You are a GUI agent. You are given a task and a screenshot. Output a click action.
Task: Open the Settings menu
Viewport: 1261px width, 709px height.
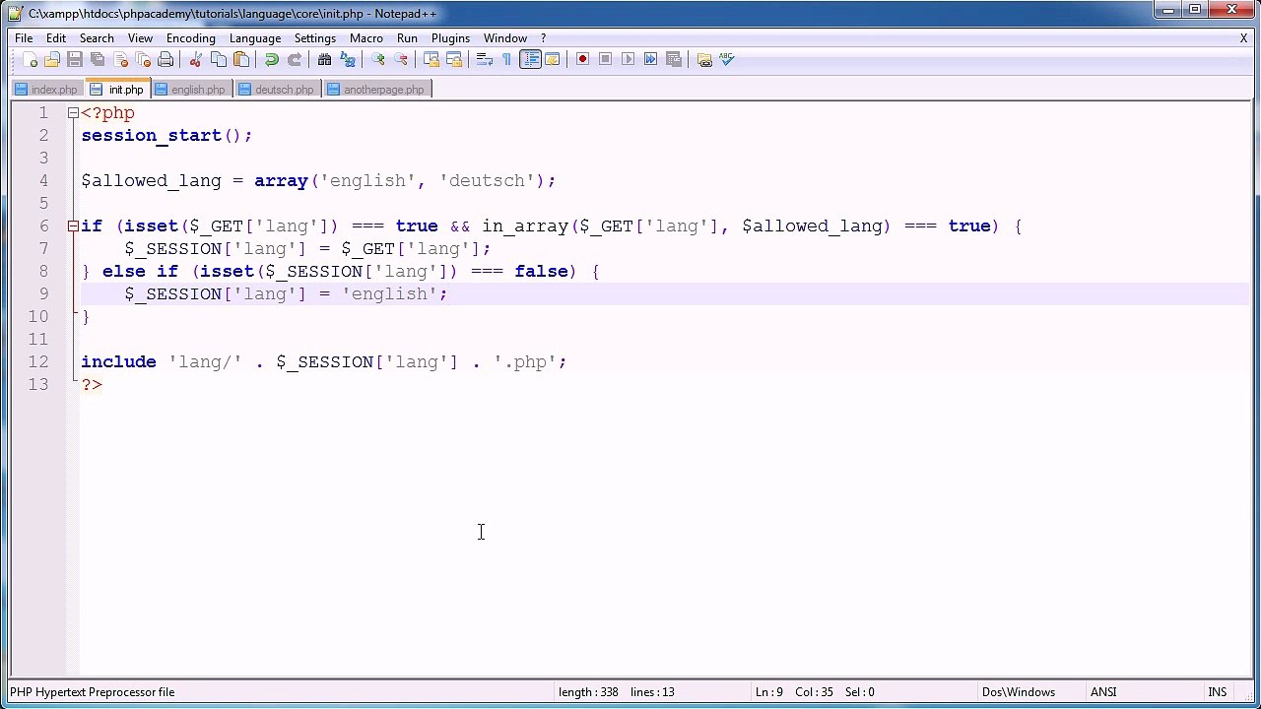coord(315,38)
